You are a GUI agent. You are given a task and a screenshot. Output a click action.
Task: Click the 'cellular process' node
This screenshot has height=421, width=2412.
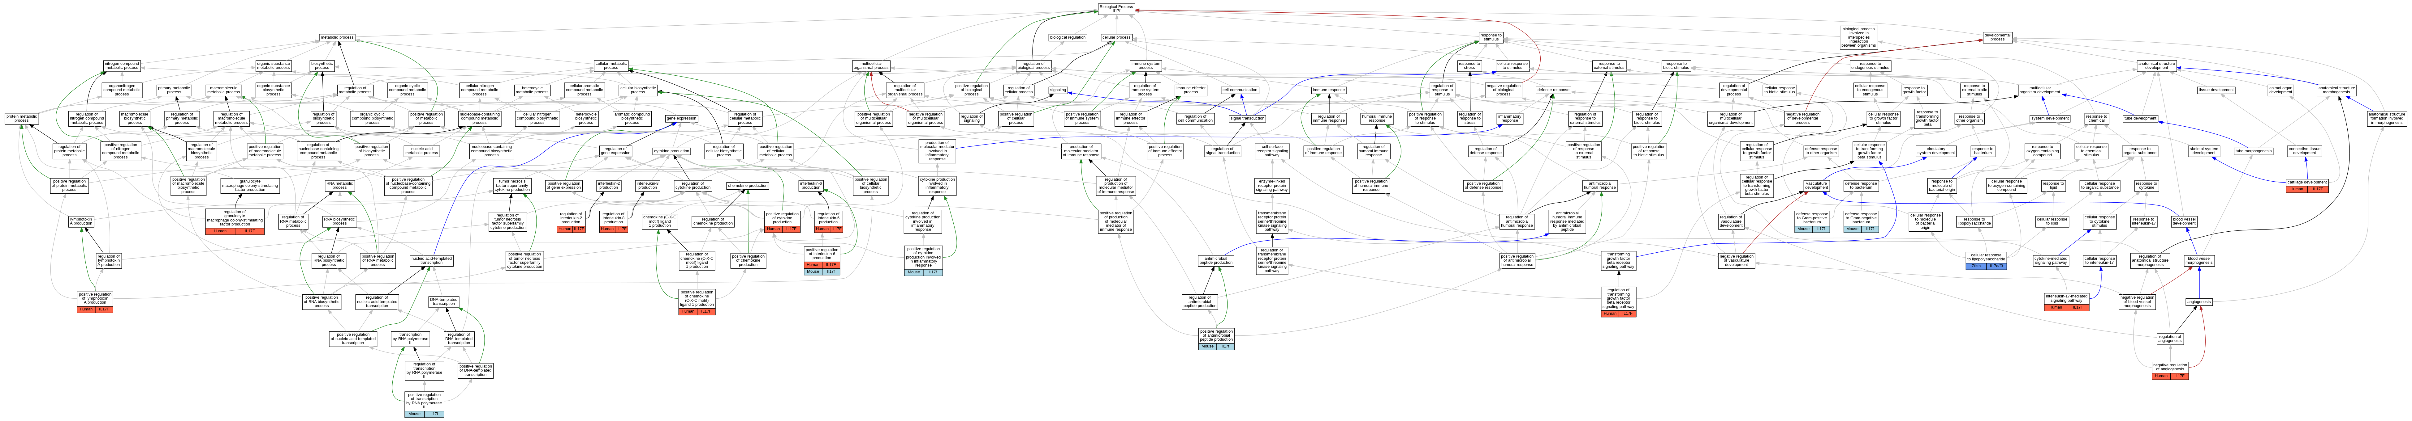pyautogui.click(x=1116, y=37)
